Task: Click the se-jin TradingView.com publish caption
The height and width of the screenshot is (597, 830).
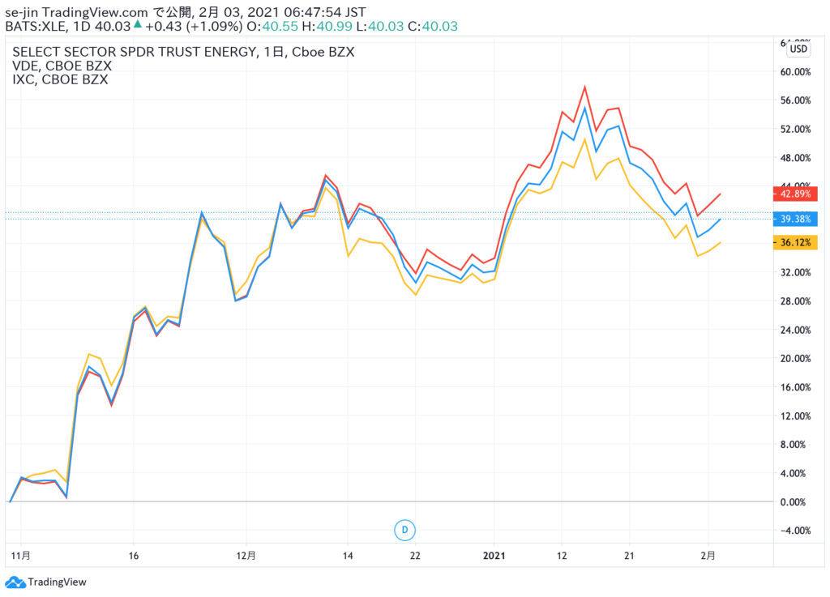Action: click(186, 12)
